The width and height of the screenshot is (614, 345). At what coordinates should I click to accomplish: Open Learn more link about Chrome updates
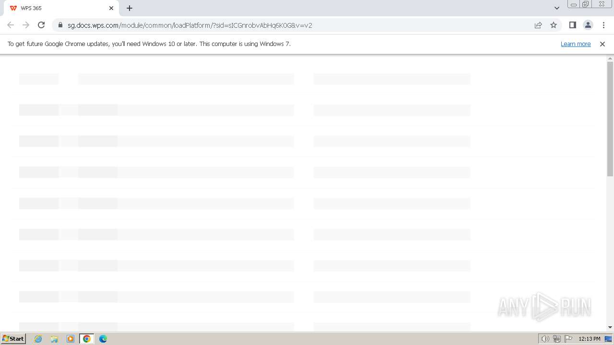(x=576, y=44)
